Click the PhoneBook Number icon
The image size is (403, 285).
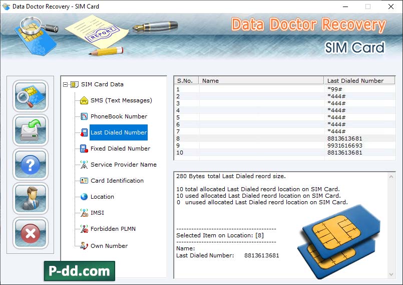tap(84, 116)
